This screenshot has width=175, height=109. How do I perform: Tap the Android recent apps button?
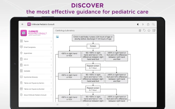pos(57,105)
